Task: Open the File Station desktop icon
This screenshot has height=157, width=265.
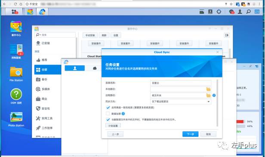Action: pos(16,74)
